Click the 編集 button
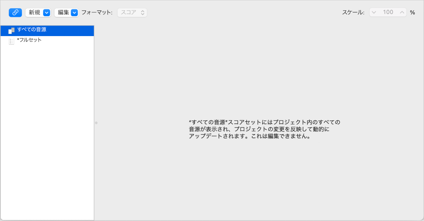This screenshot has height=221, width=424. click(64, 12)
